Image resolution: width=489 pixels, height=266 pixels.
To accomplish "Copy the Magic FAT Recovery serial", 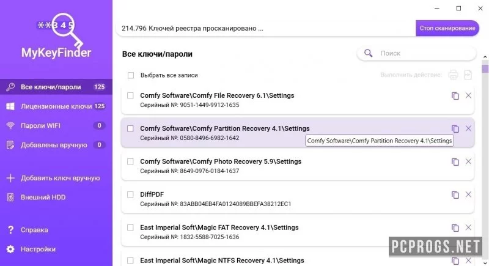I will [455, 227].
